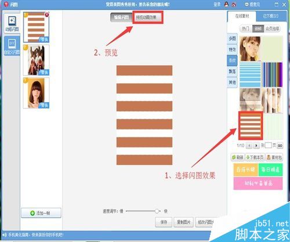Open the pink promotional banner
Viewport: 290px width, 242px height.
click(258, 183)
